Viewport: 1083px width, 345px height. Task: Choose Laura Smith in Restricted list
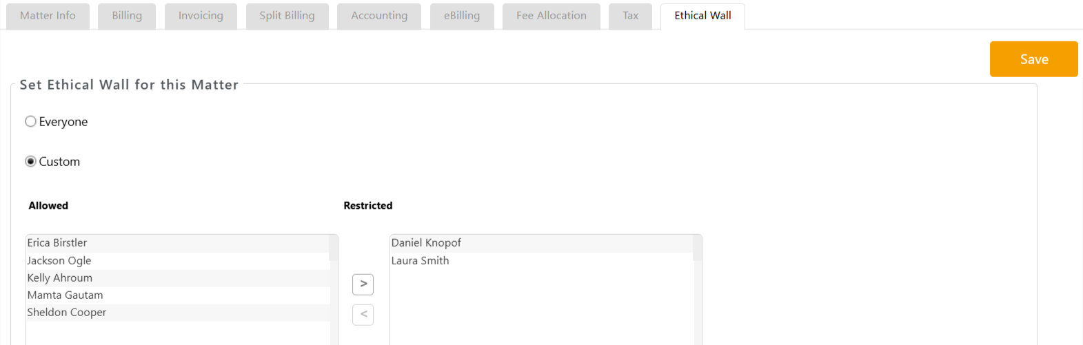420,261
